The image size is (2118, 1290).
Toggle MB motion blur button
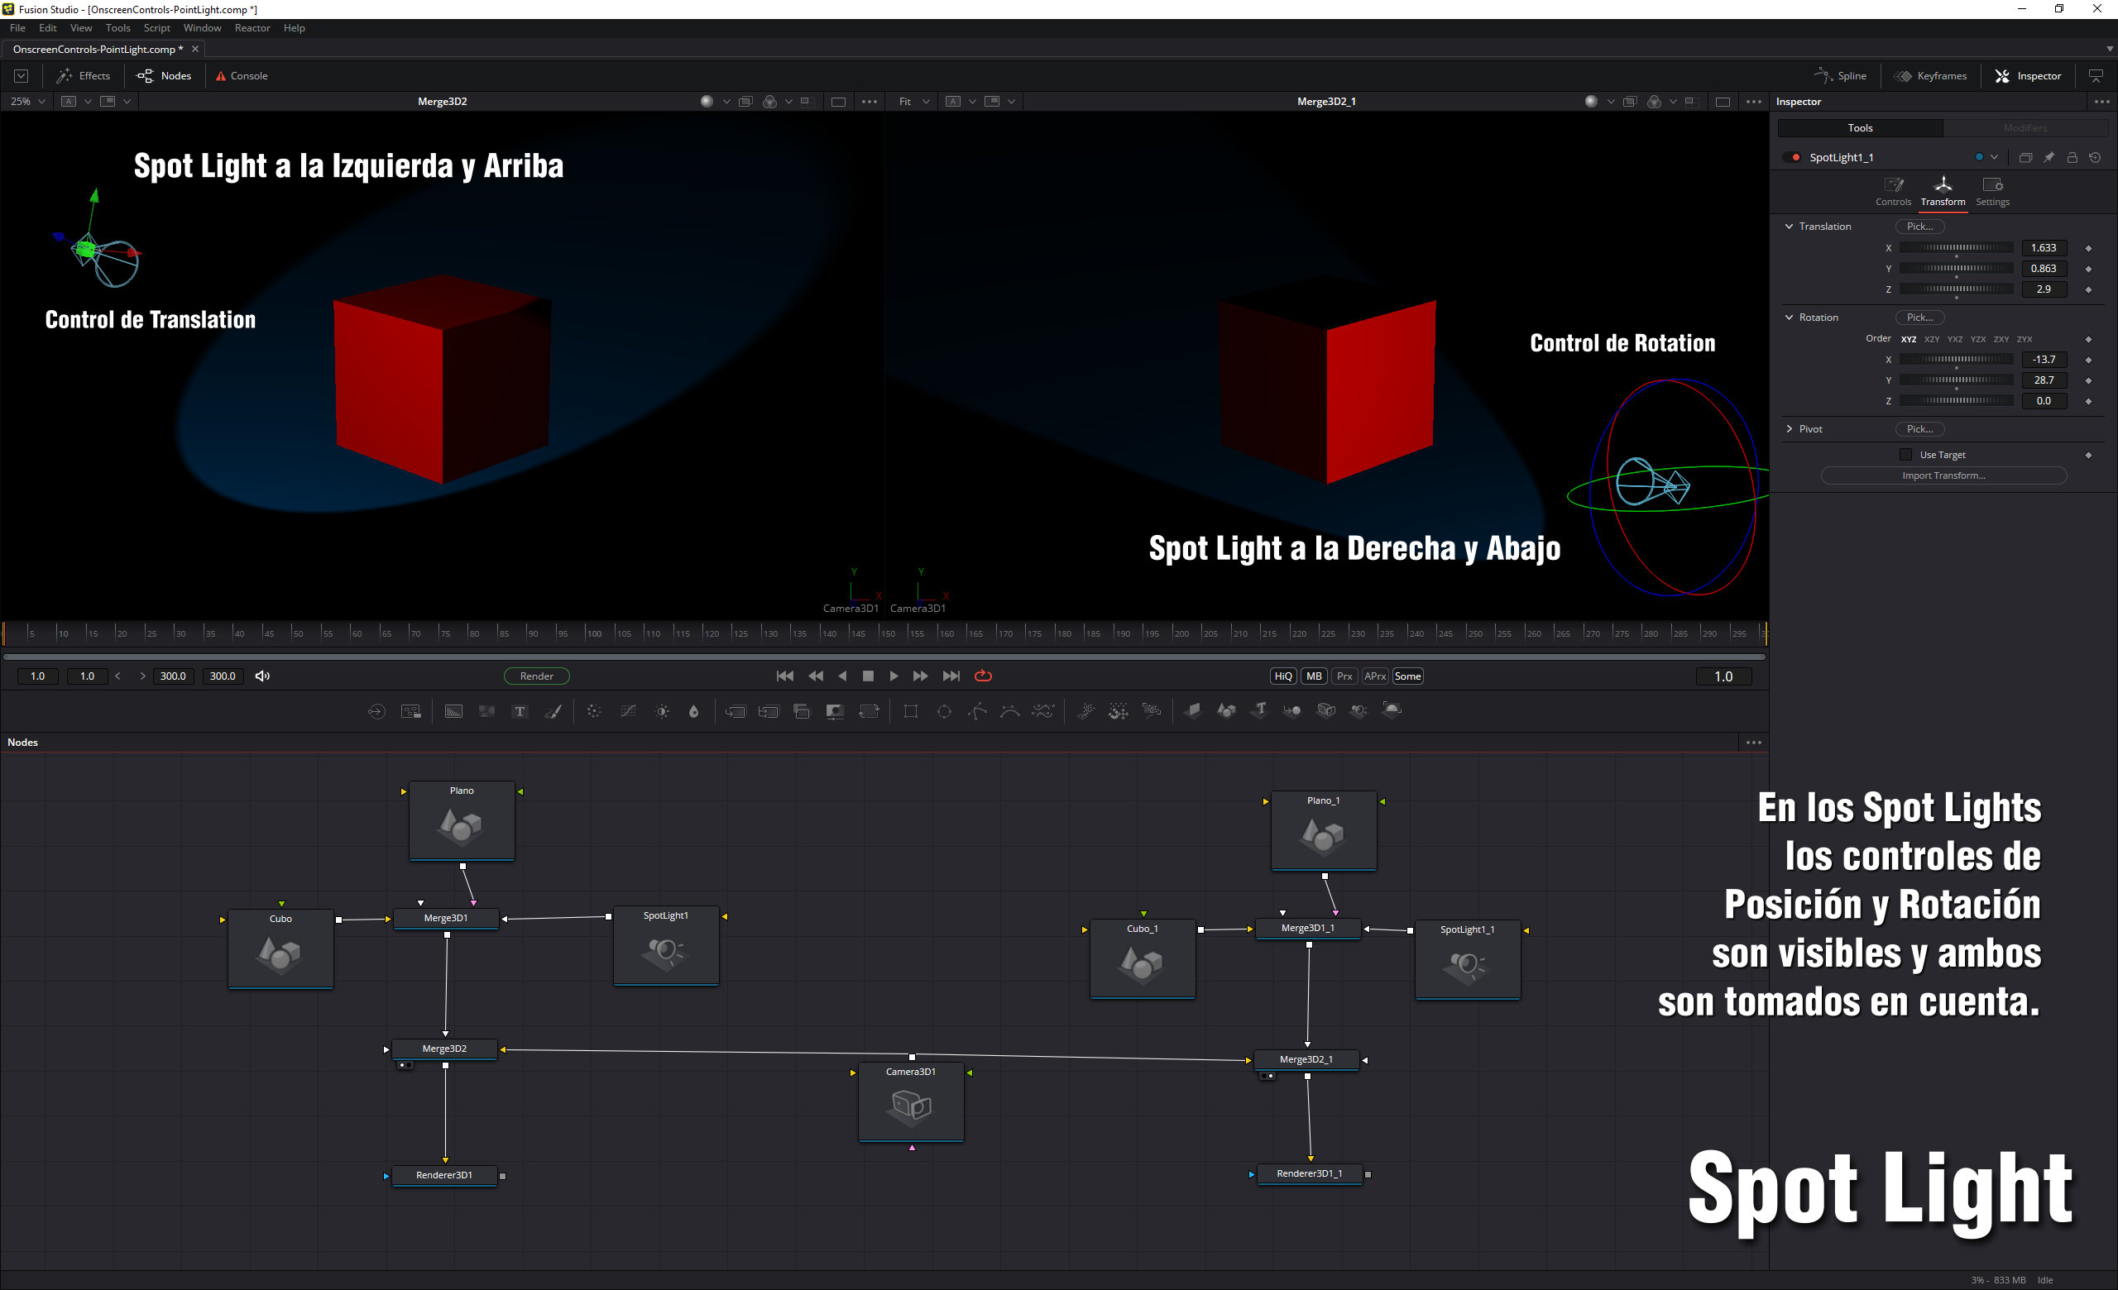tap(1314, 676)
